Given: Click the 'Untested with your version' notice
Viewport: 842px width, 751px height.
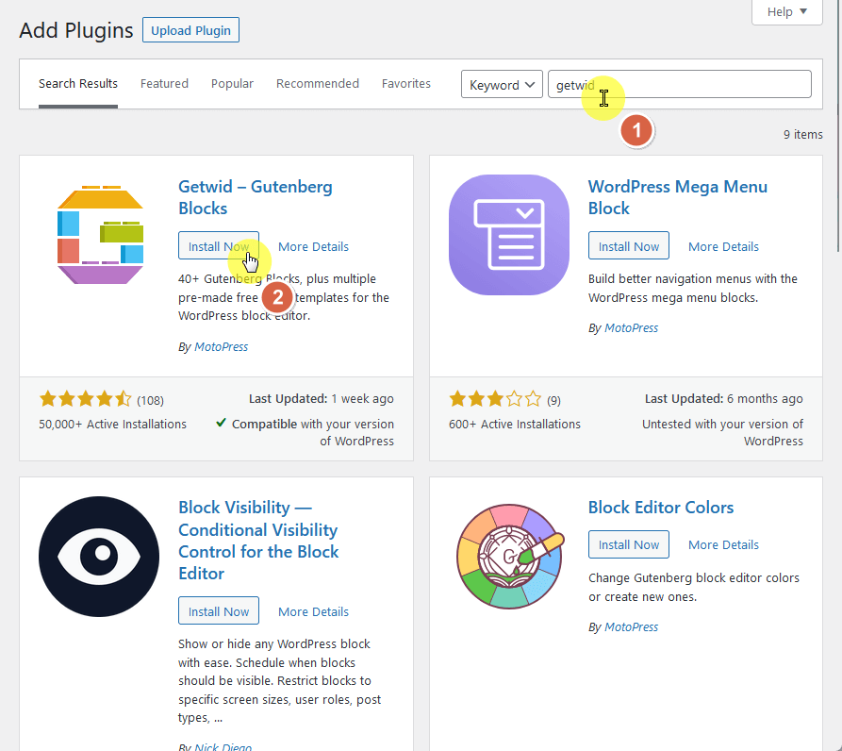Looking at the screenshot, I should click(x=723, y=432).
